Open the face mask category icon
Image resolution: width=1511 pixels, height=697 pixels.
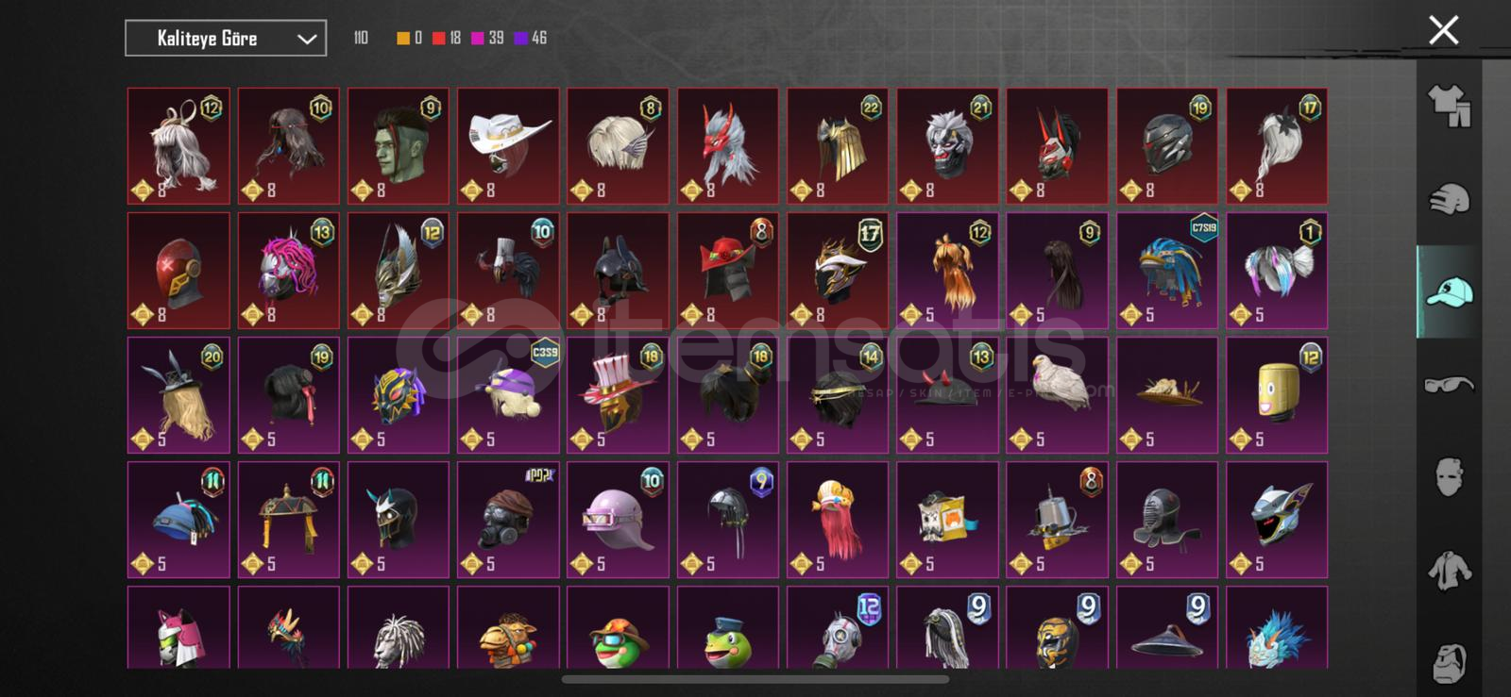(1449, 477)
